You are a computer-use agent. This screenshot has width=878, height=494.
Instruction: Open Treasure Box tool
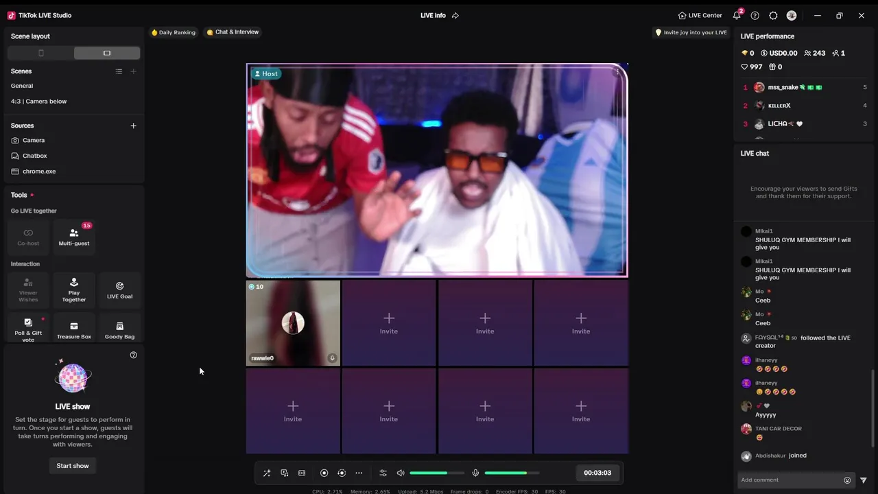coord(74,329)
